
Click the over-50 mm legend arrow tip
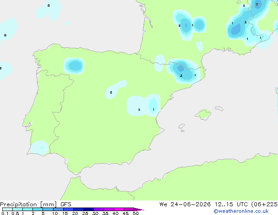(139, 209)
